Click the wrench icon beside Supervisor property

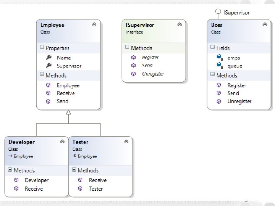tap(49, 66)
